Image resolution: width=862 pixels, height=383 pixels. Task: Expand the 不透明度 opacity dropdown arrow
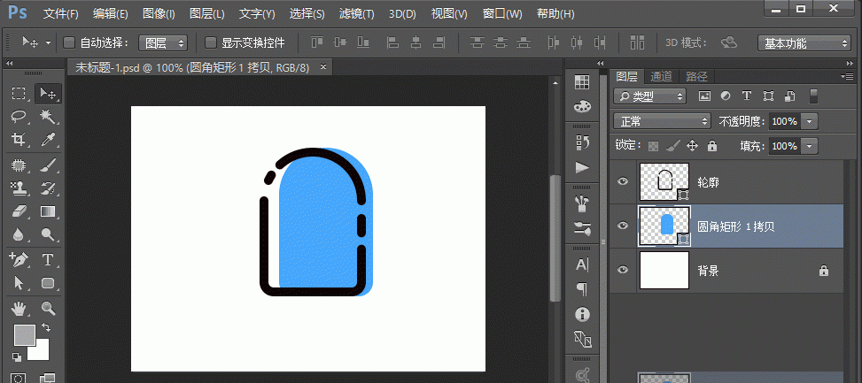809,121
